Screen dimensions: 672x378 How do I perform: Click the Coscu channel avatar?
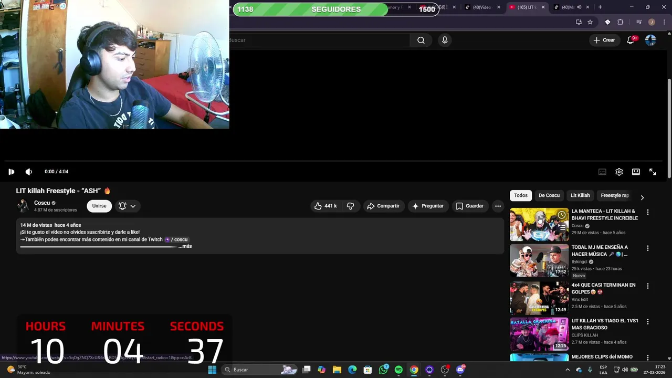click(x=23, y=206)
